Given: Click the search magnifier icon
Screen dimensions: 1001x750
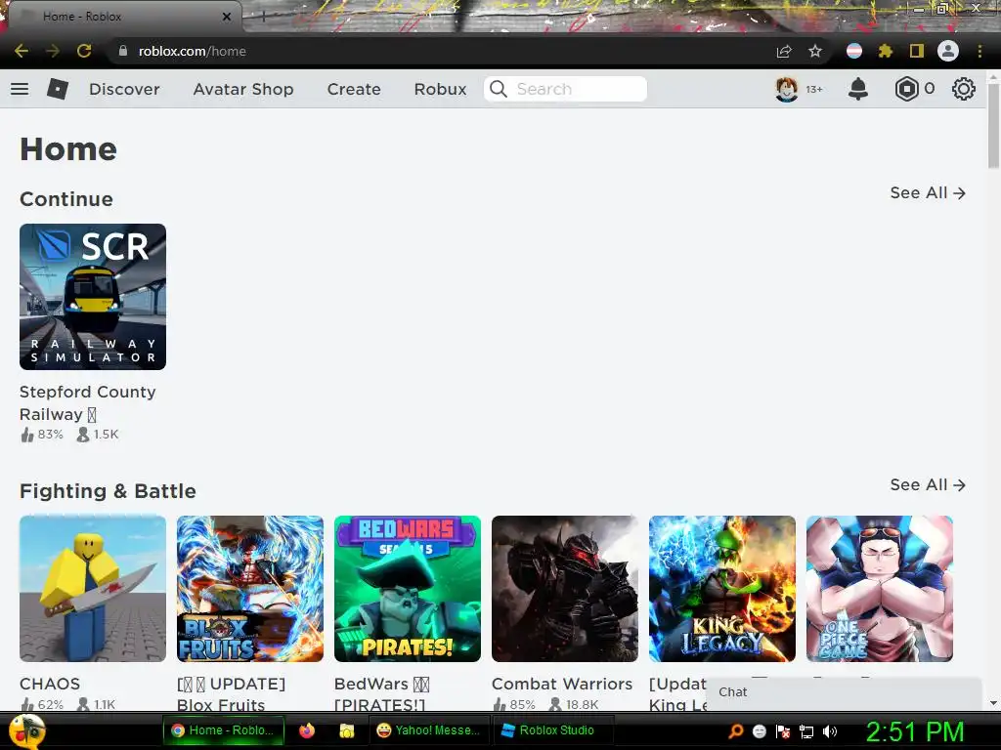Looking at the screenshot, I should tap(499, 89).
